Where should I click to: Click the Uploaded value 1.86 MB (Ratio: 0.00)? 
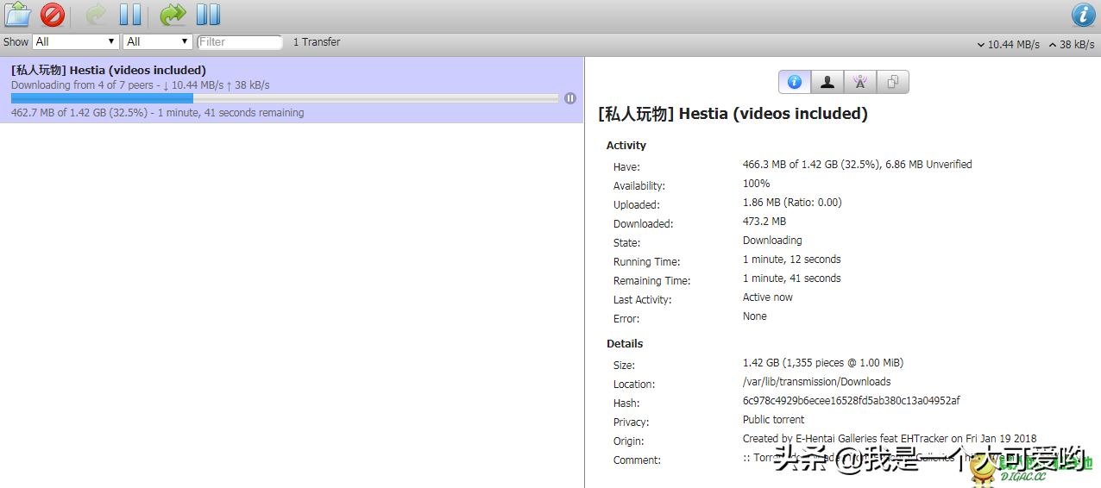pos(792,203)
